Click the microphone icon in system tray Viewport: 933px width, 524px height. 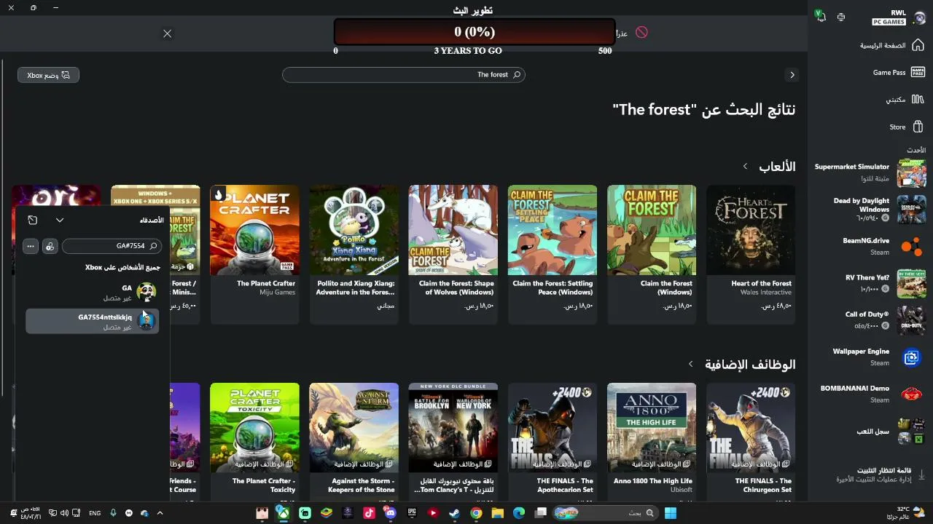point(114,513)
